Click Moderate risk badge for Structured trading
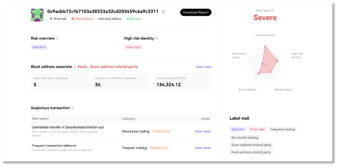338x167 pixels. (x=161, y=131)
